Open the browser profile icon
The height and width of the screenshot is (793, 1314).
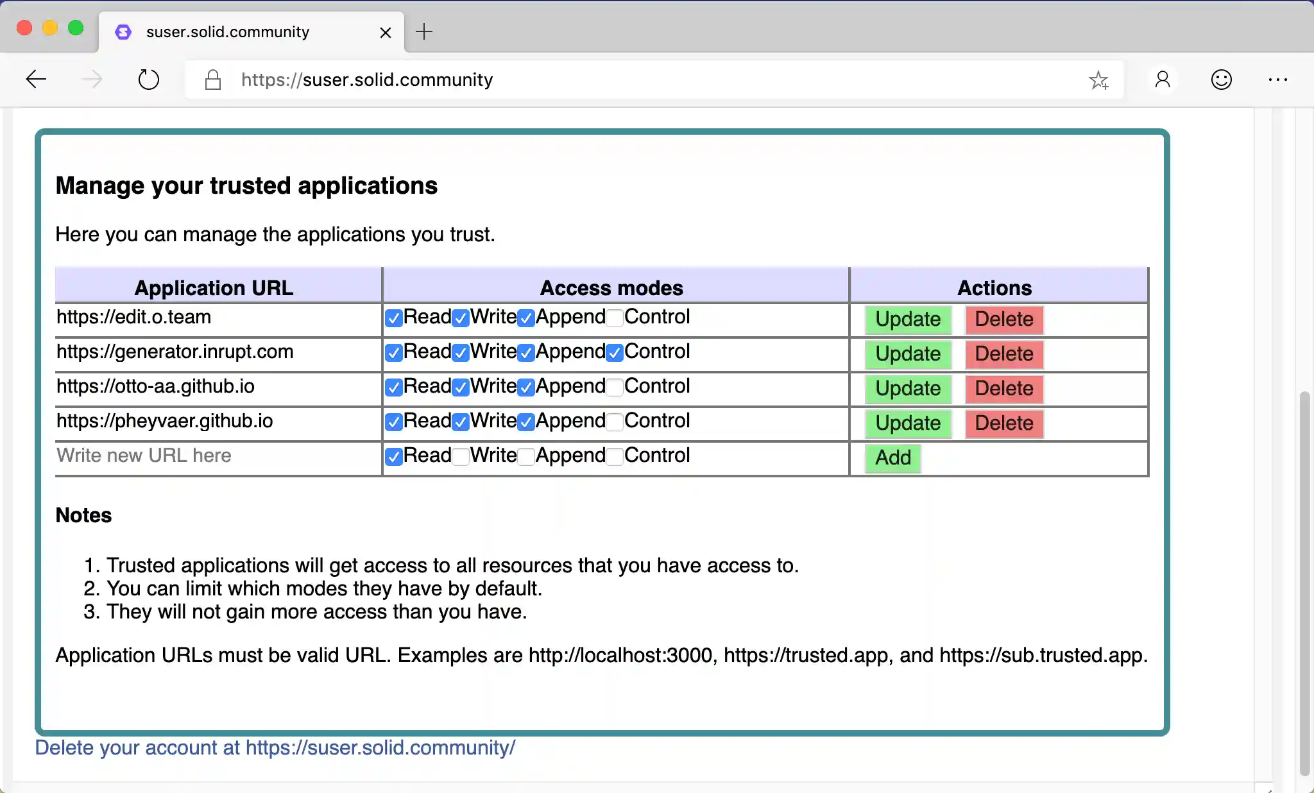coord(1163,79)
